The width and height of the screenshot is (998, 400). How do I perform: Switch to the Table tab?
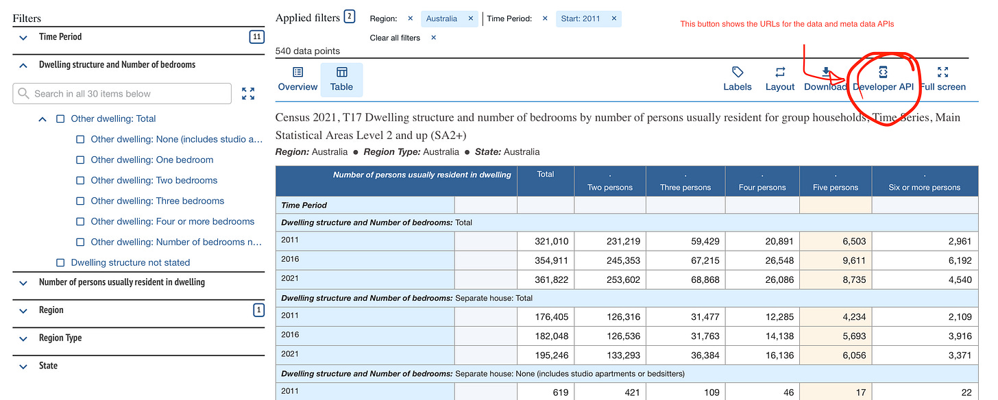341,79
